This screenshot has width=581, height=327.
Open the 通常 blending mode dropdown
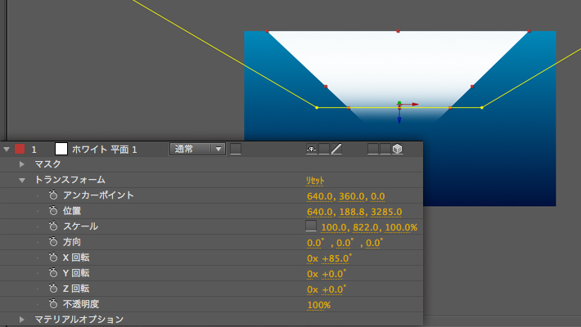coord(197,149)
